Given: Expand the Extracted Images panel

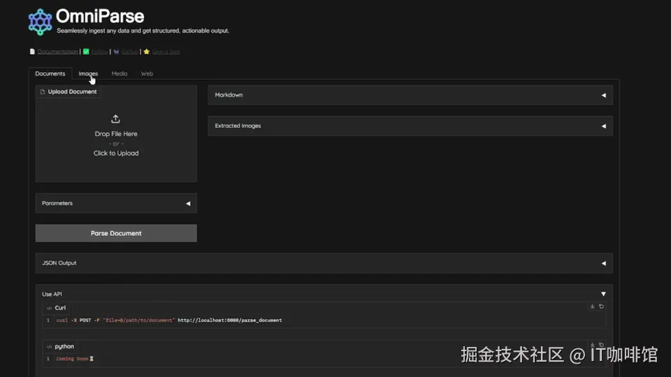Looking at the screenshot, I should tap(410, 126).
